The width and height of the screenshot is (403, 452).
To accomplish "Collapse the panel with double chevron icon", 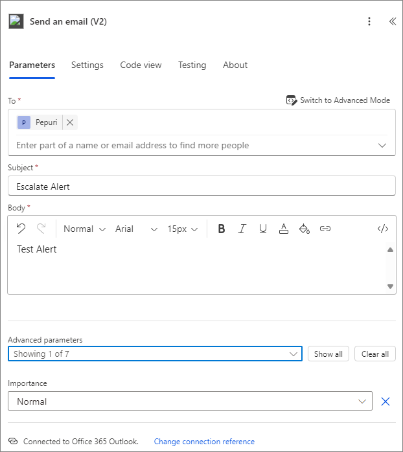I will tap(393, 21).
